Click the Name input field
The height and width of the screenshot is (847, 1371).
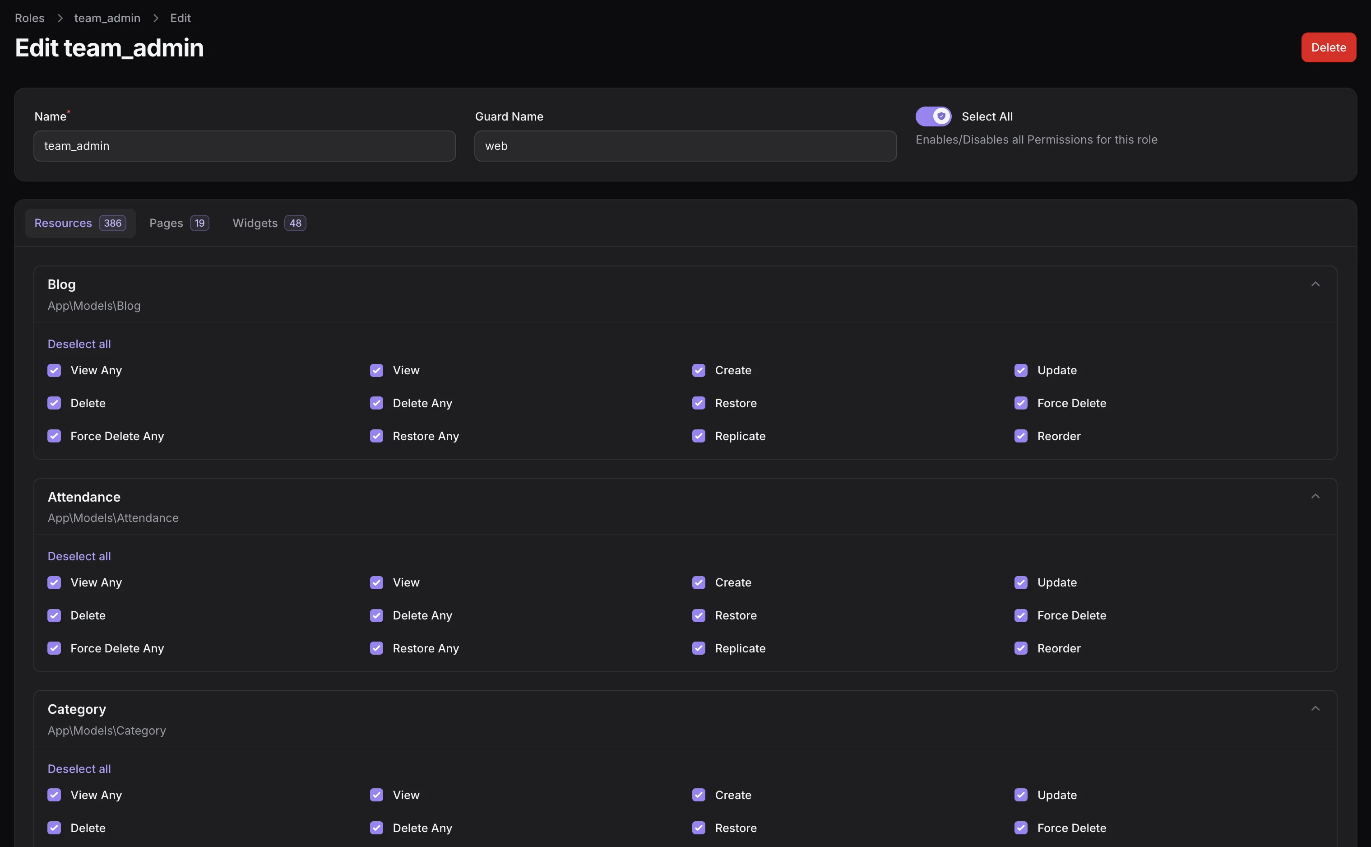click(x=245, y=146)
